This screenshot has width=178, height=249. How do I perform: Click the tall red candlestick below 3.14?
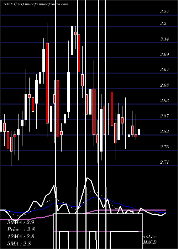[x=47, y=83]
